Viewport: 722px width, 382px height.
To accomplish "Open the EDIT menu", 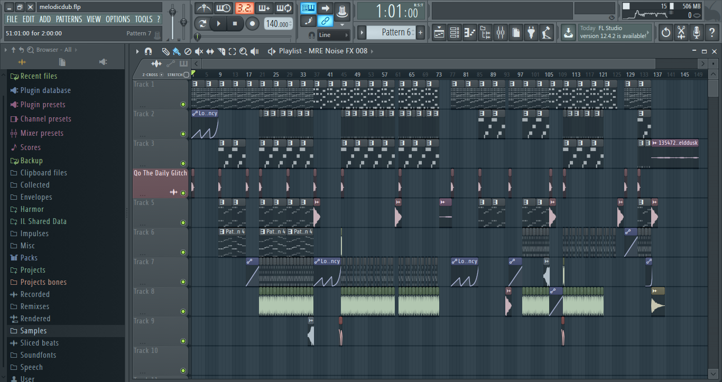I will 29,19.
